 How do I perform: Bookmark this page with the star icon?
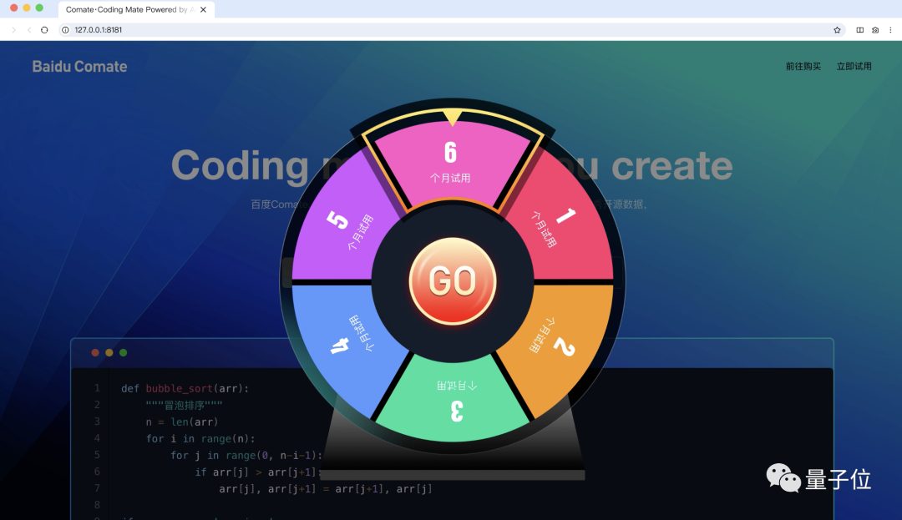[x=837, y=30]
